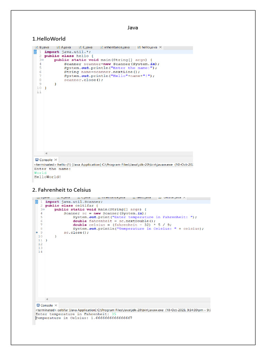Select the C.java tab in first editor
Screen dimensions: 266x355
click(x=87, y=47)
